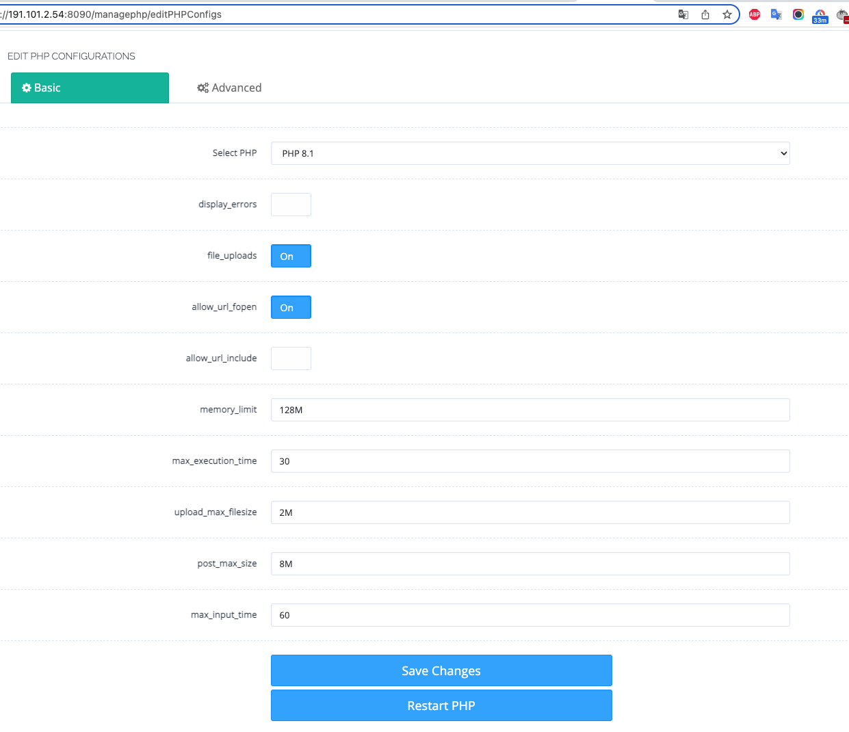Enable the allow_url_include toggle
849x732 pixels.
[291, 358]
